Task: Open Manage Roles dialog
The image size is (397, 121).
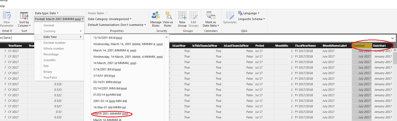Action: (156, 19)
